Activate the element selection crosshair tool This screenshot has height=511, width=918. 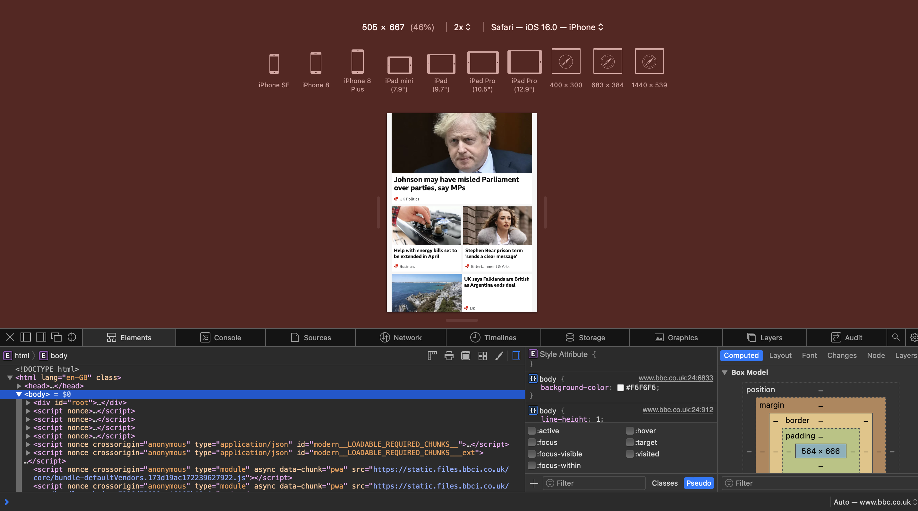tap(72, 337)
